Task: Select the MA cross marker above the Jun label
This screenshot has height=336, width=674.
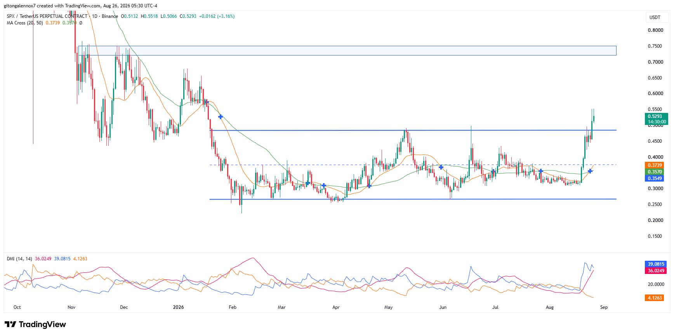Action: pyautogui.click(x=441, y=167)
